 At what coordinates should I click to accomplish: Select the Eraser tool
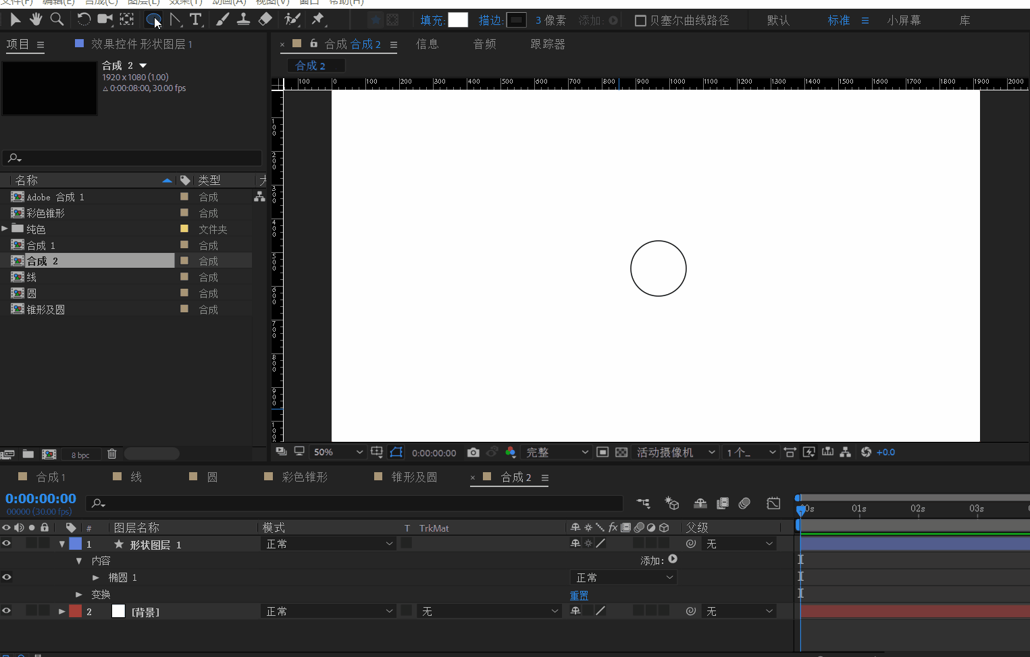pos(265,20)
